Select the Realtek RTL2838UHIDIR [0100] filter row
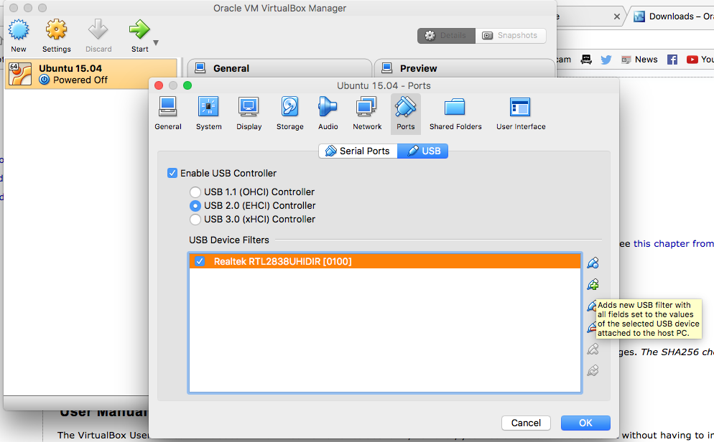The width and height of the screenshot is (714, 442). tap(385, 261)
